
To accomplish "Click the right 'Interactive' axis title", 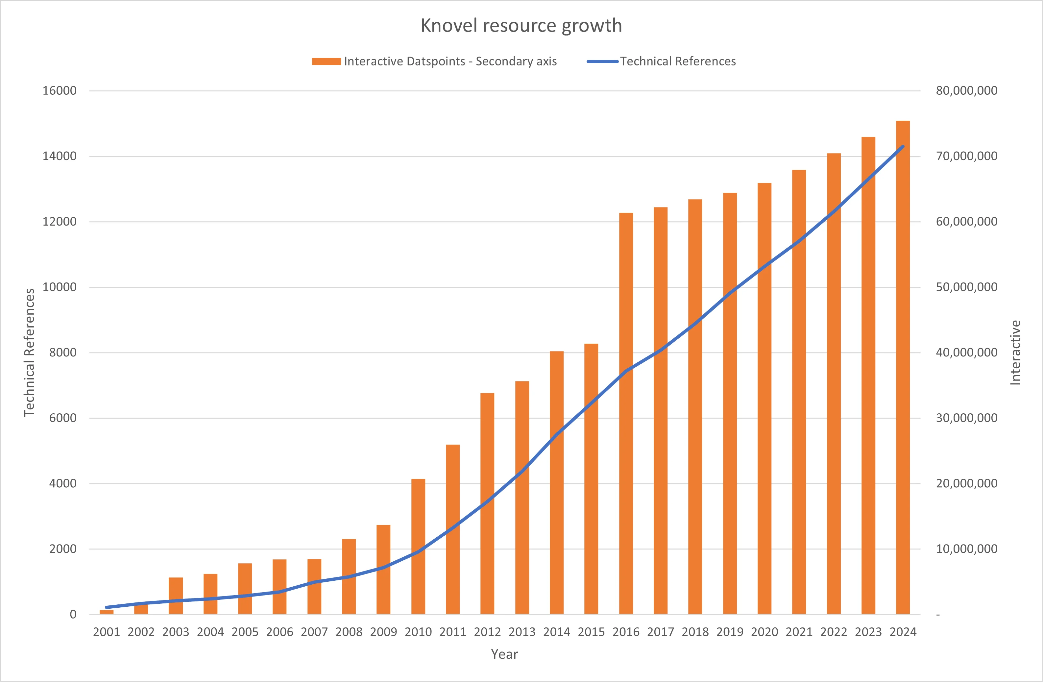I will 1015,353.
